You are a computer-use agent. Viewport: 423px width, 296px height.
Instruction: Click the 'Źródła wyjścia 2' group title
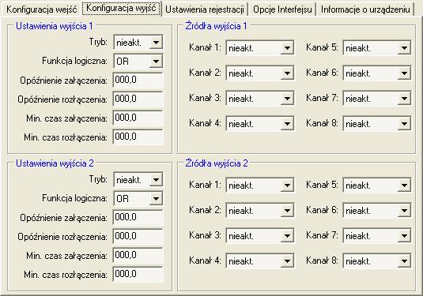tap(217, 163)
